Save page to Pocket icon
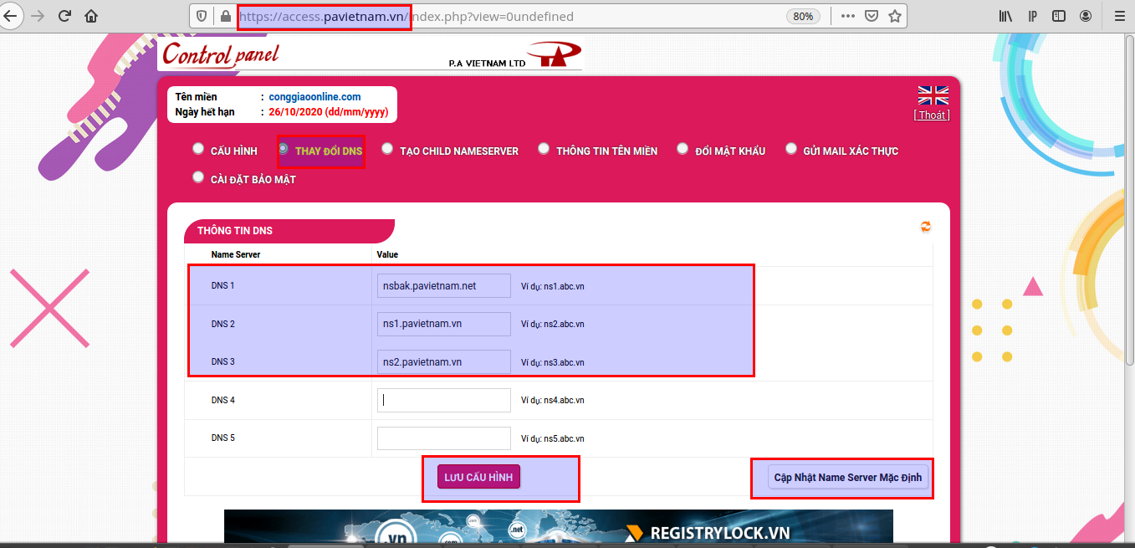Viewport: 1135px width, 548px height. [x=871, y=16]
